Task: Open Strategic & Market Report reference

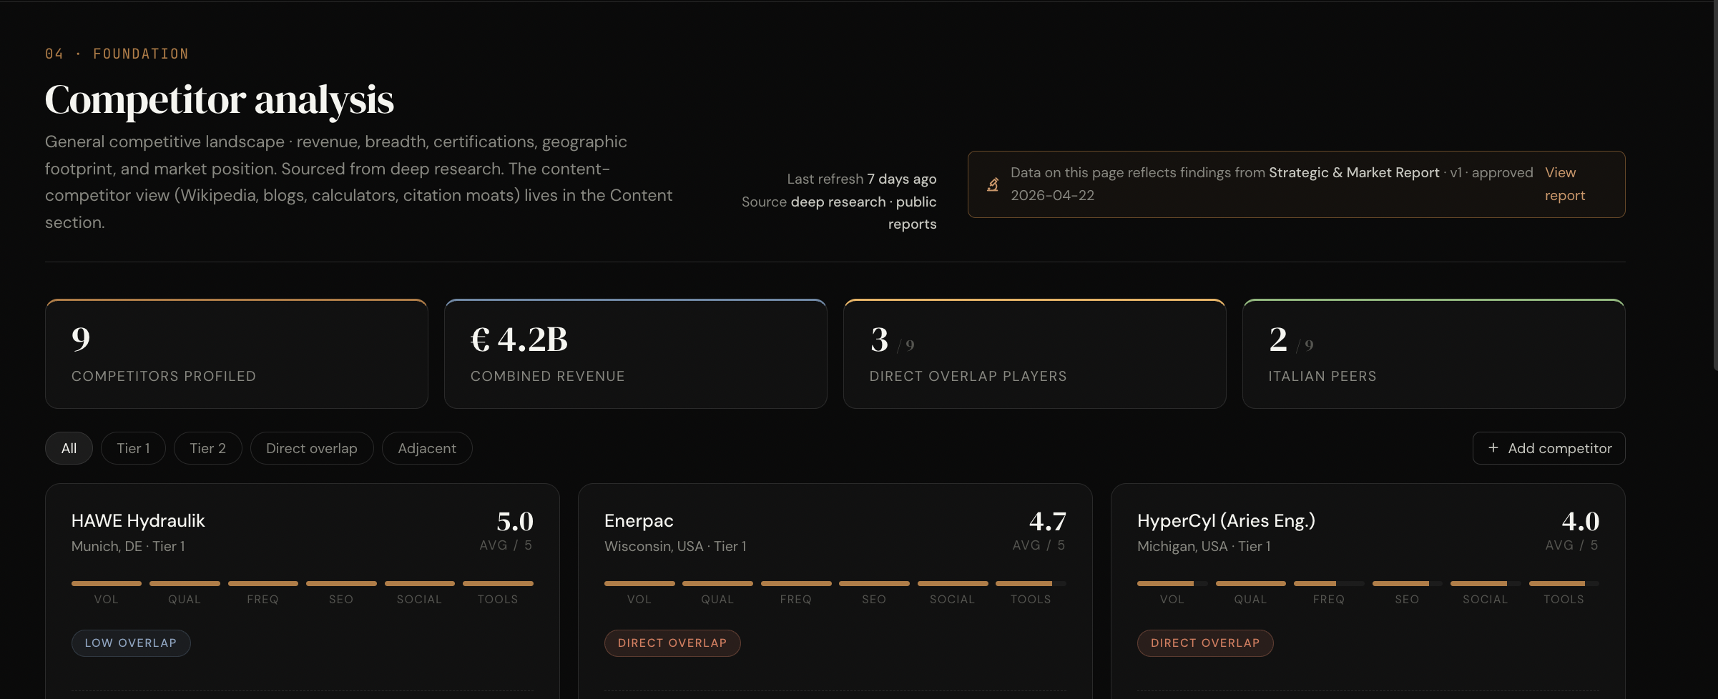Action: click(x=1354, y=172)
